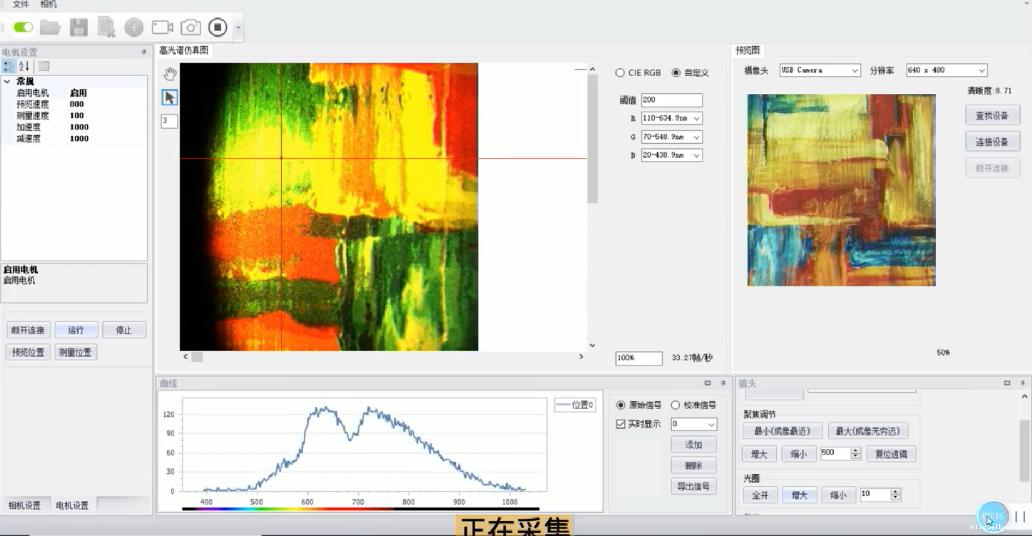Select the arrow pointer tool
1032x536 pixels.
[x=169, y=97]
